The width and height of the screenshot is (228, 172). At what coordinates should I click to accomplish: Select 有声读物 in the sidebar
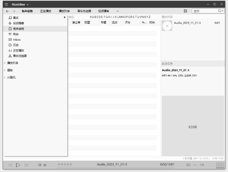pos(35,29)
